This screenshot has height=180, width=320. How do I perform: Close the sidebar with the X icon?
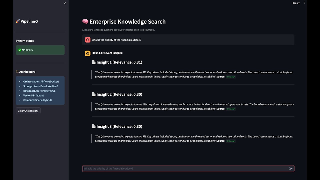64,3
